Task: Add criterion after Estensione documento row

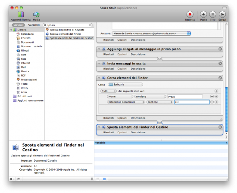Action: click(216, 102)
